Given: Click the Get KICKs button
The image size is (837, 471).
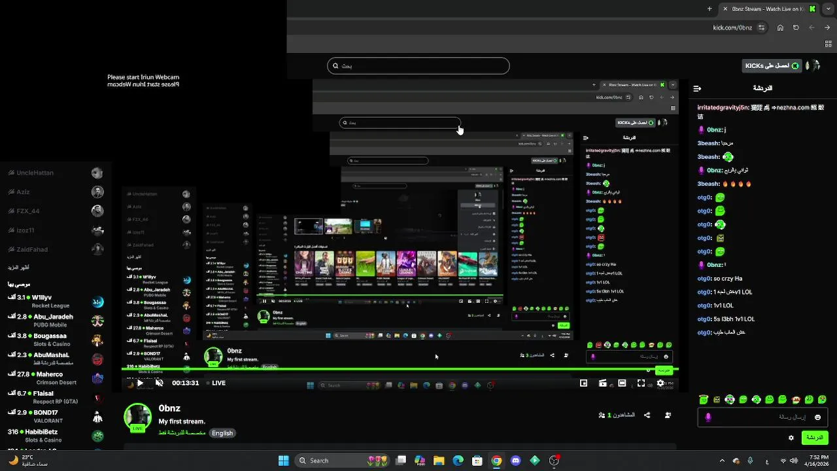Looking at the screenshot, I should click(773, 66).
